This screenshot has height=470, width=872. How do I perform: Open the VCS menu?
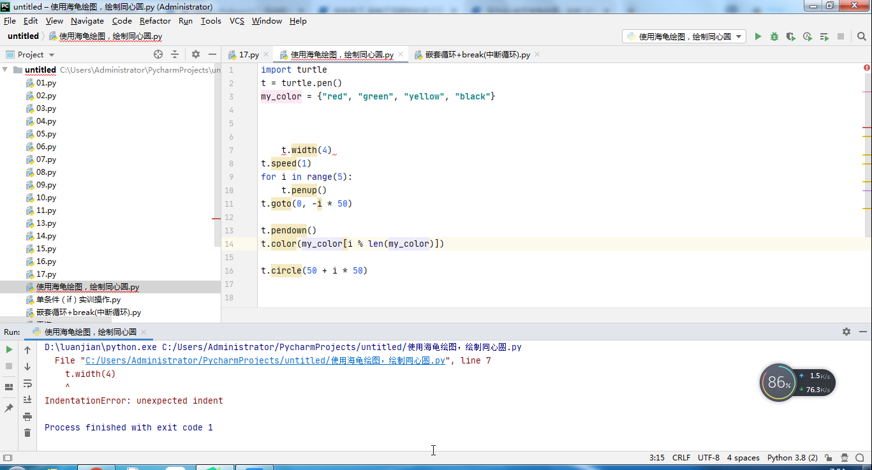237,21
